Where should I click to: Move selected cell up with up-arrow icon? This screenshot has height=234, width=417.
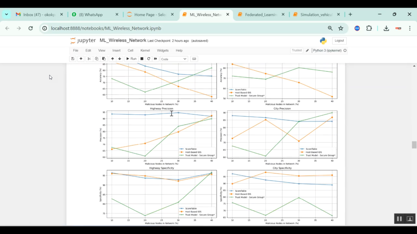[112, 58]
